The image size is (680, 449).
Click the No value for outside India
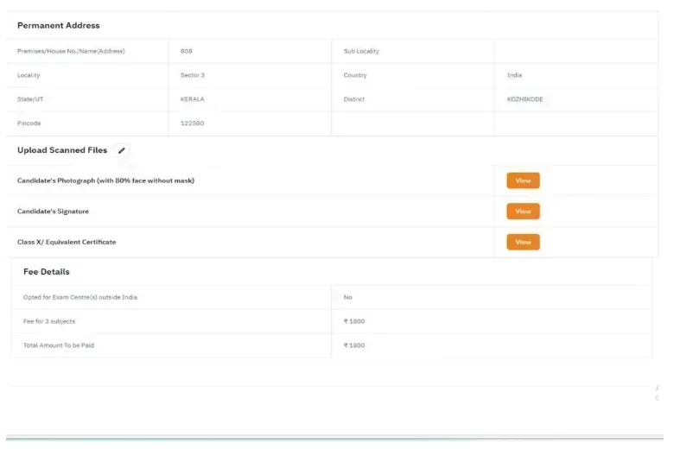(348, 297)
